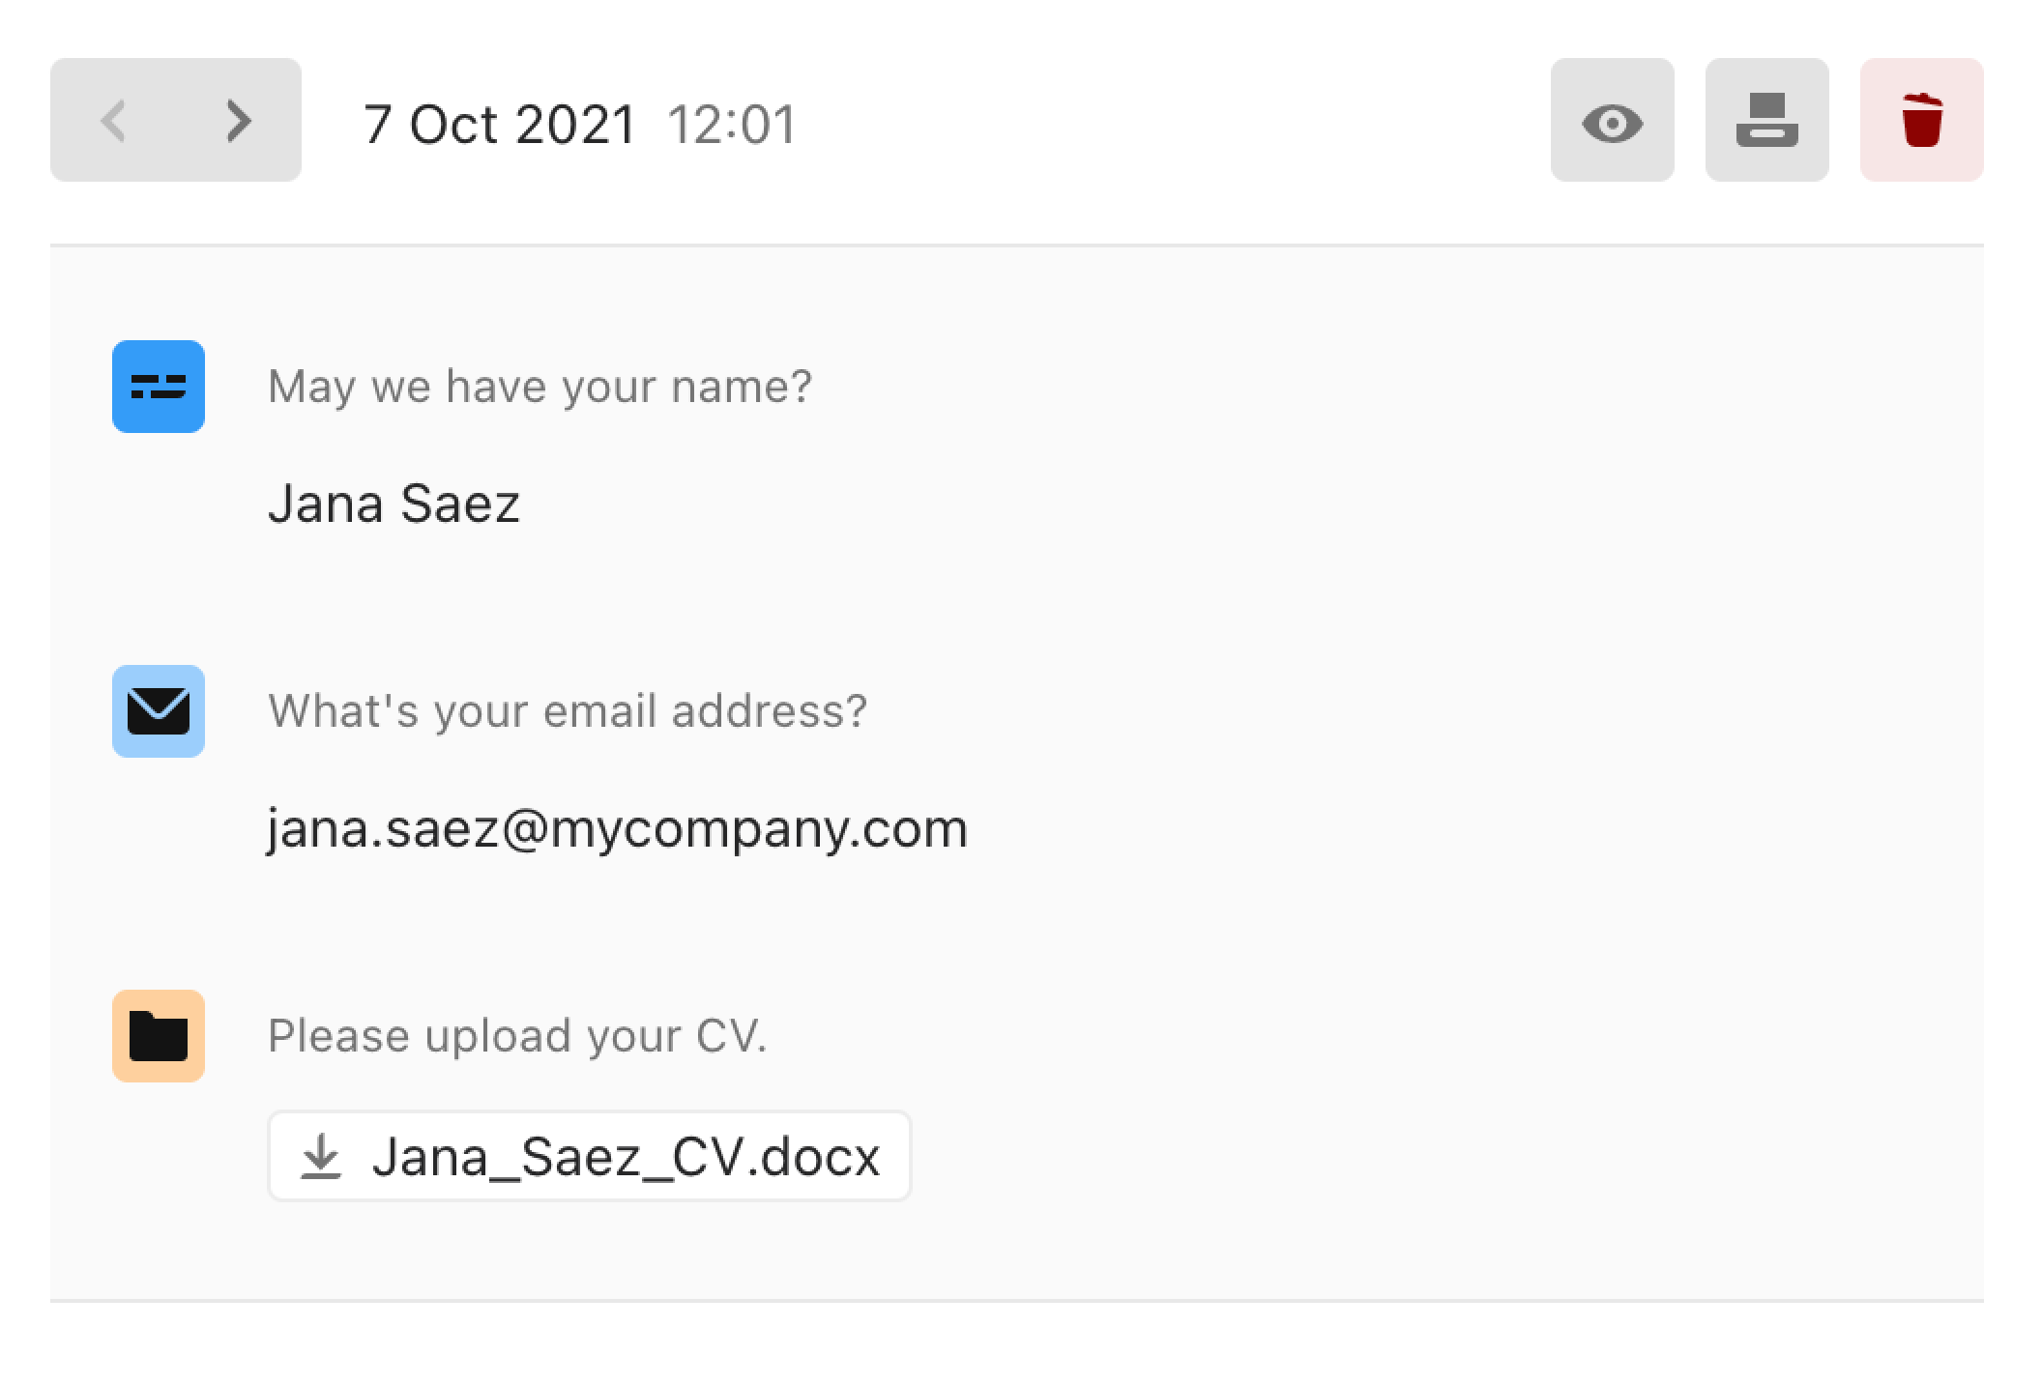Screen dimensions: 2042x1384
Task: Click the blue short text question icon
Action: (159, 387)
